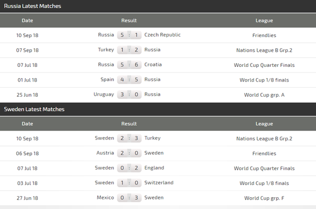This screenshot has width=316, height=209.
Task: Open the World Cup Quarter Finals league for Russia
Action: [264, 65]
